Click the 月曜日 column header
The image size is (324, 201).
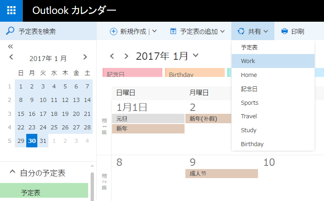click(x=199, y=93)
